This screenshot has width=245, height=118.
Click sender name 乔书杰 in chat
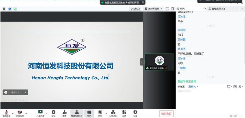click(x=182, y=49)
